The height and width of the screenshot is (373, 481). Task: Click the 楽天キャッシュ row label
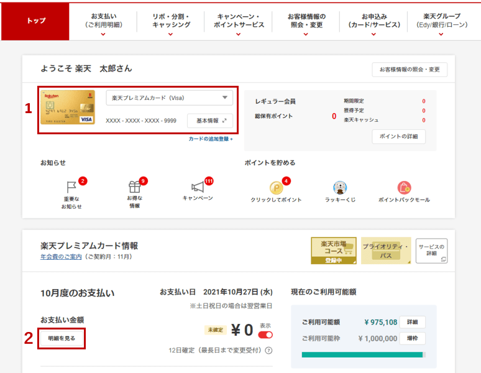pyautogui.click(x=361, y=120)
